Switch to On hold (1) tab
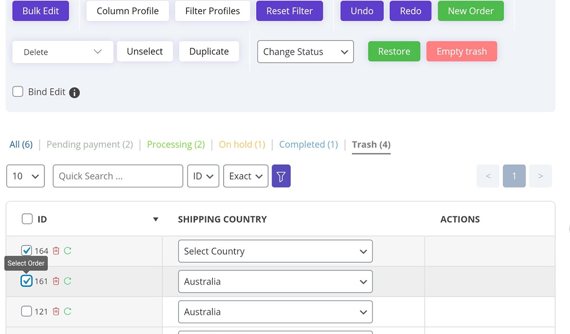This screenshot has height=334, width=570. (x=242, y=144)
